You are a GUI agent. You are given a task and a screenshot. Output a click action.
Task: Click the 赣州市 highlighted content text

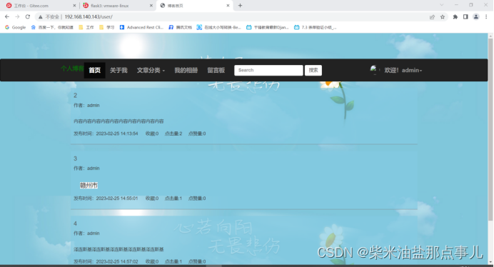89,186
